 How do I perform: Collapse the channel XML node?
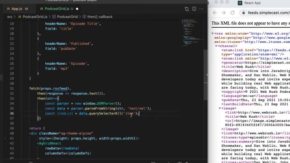click(x=216, y=46)
